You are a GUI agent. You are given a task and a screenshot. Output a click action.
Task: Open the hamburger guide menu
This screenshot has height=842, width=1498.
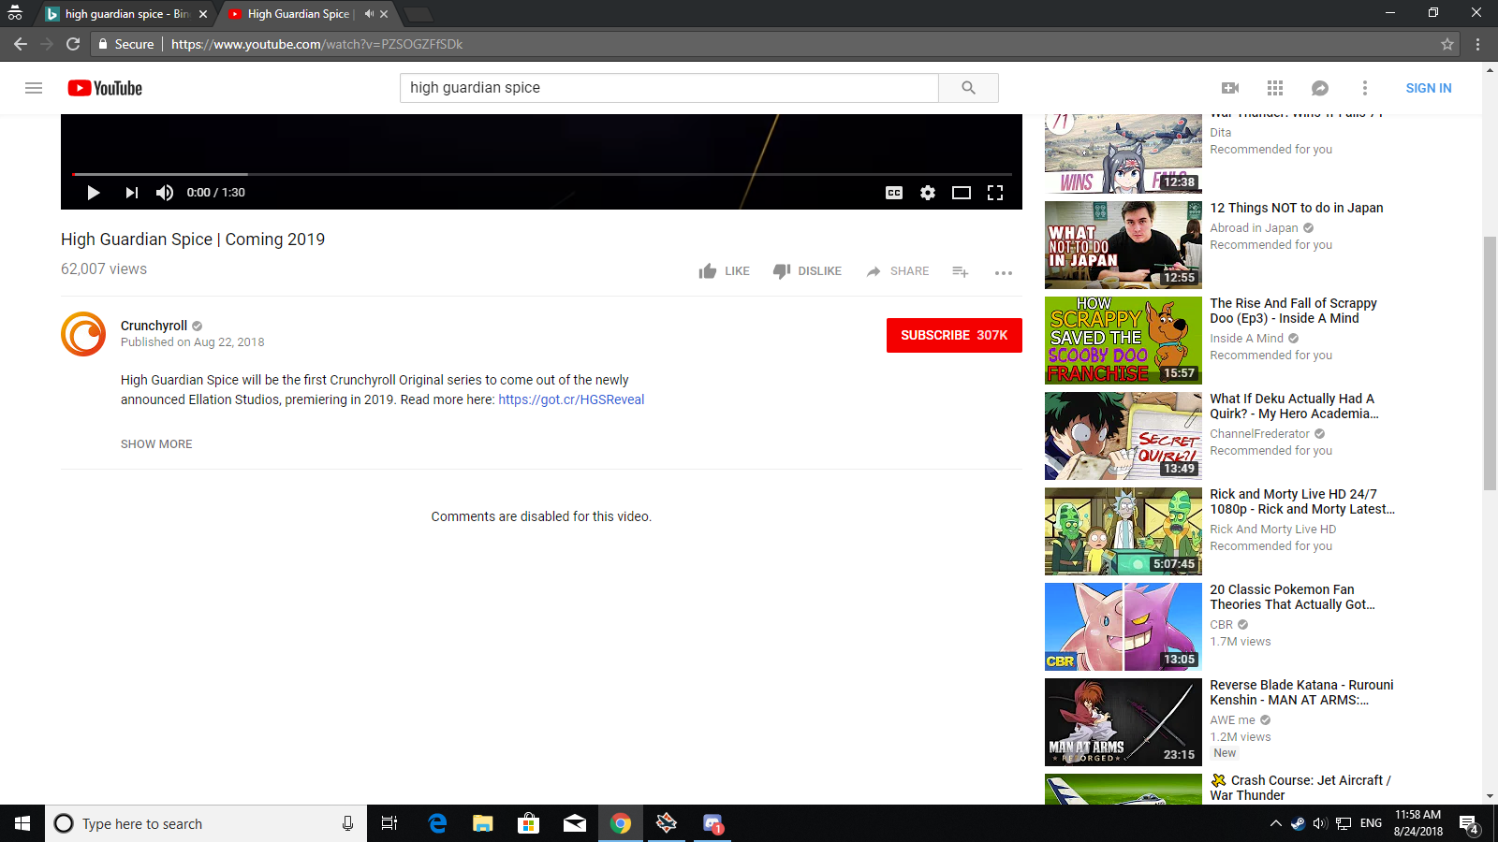click(x=34, y=88)
